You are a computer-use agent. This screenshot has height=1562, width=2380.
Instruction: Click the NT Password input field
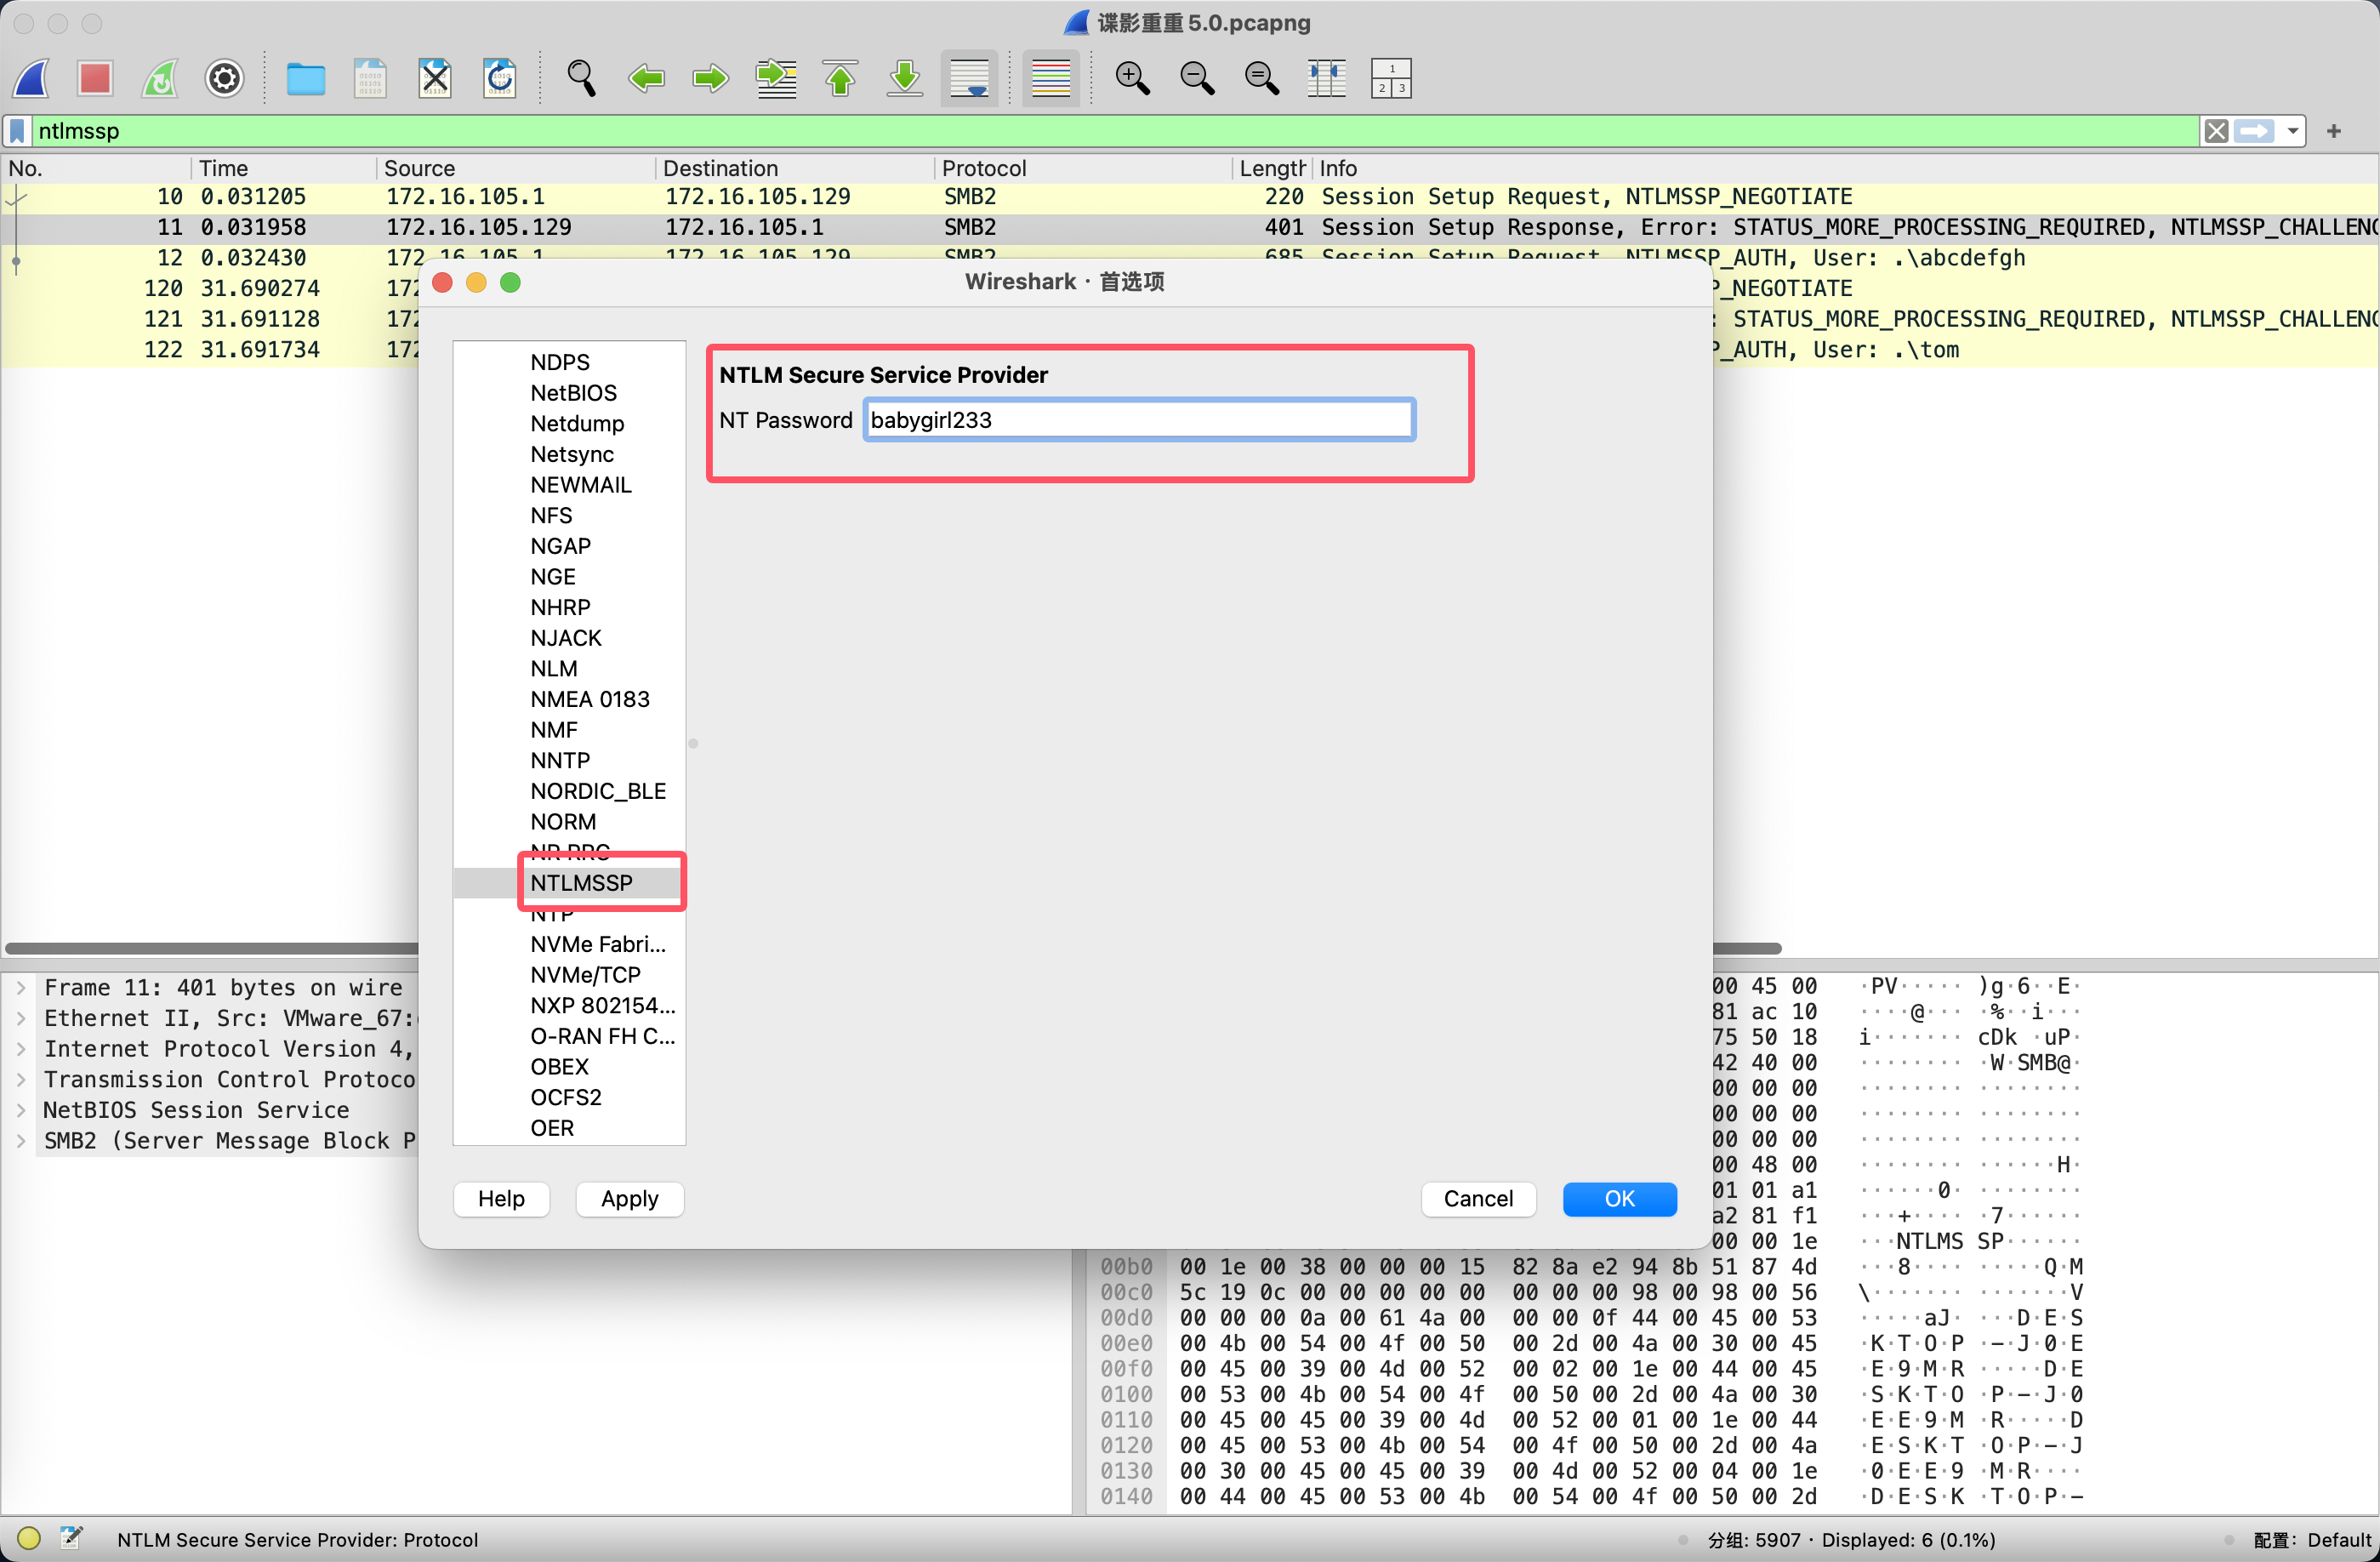[x=1139, y=420]
